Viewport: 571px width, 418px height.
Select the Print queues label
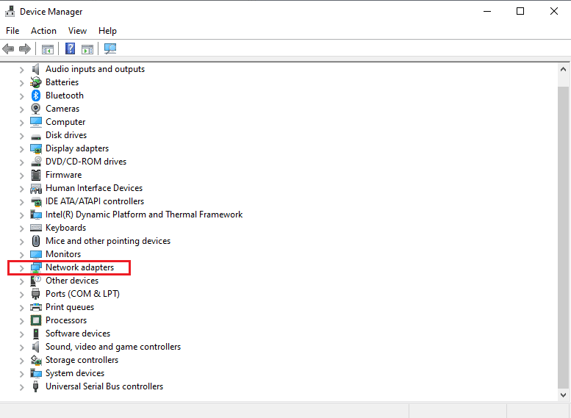[x=70, y=307]
